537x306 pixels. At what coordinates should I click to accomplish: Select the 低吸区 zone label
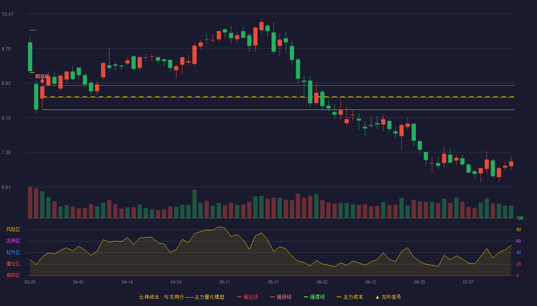(x=13, y=275)
